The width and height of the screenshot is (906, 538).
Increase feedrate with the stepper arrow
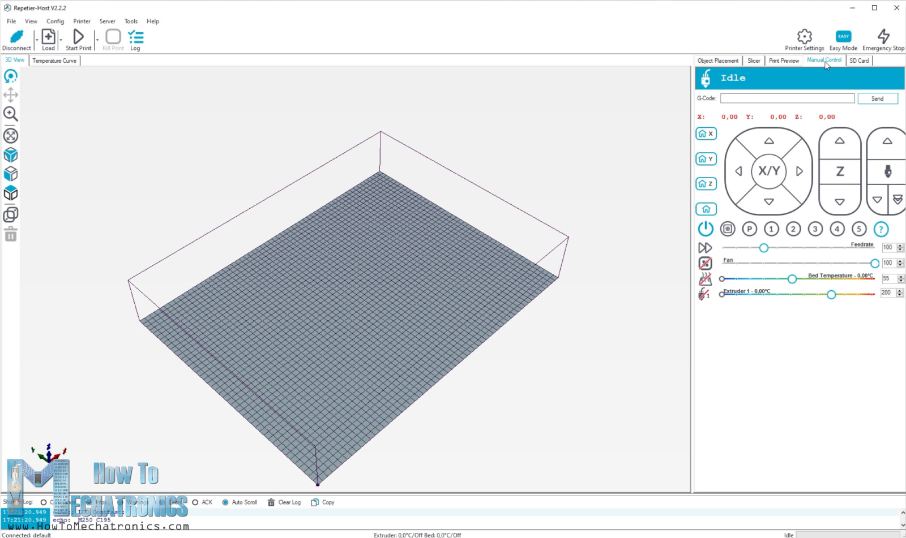(900, 244)
